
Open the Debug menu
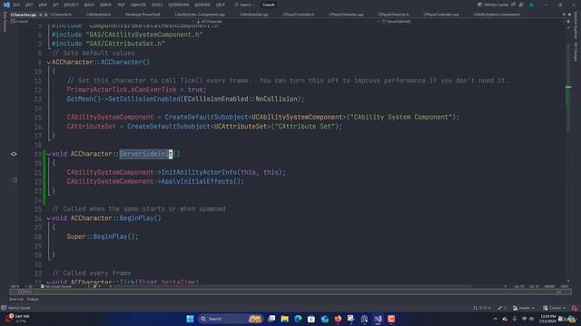pos(105,5)
